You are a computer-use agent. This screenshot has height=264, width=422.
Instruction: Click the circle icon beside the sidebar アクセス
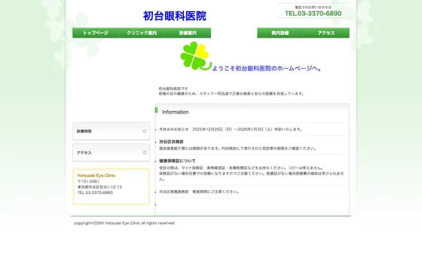tap(144, 152)
